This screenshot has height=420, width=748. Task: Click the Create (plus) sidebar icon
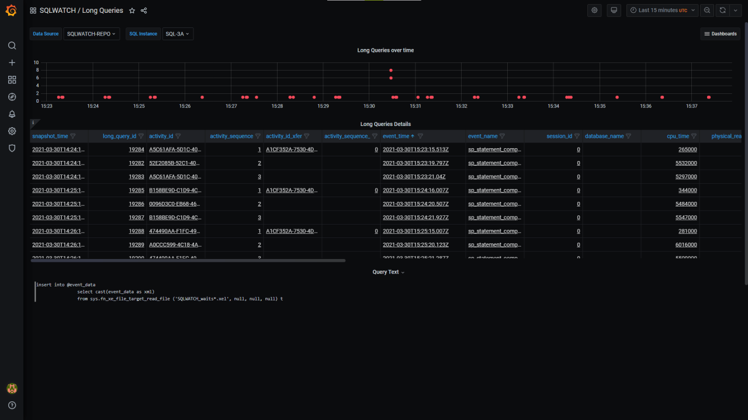pos(12,62)
